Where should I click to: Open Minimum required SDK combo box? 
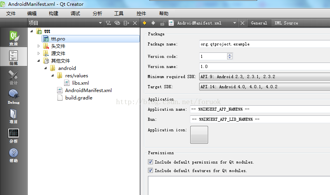point(264,77)
